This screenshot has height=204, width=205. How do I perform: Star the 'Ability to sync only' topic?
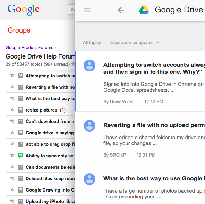12,155
